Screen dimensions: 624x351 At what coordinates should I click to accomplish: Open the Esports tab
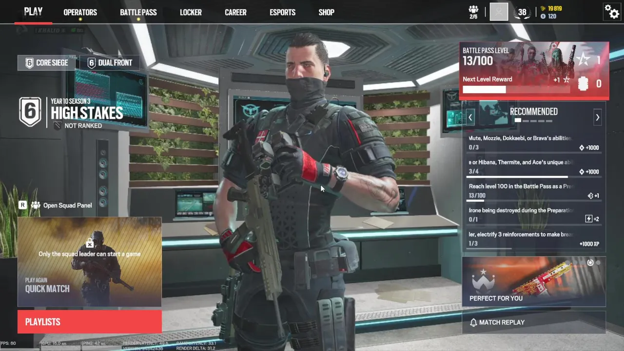pos(282,12)
